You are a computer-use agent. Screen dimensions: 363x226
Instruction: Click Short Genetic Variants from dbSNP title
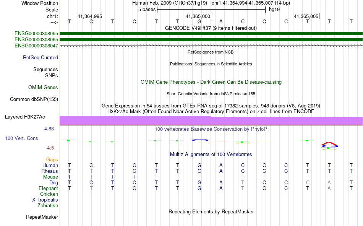coord(211,94)
